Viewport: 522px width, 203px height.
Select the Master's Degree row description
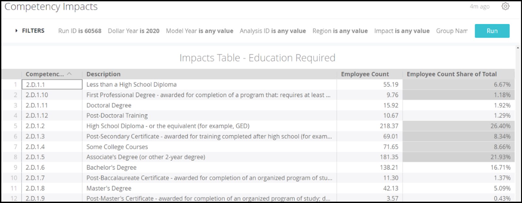tap(109, 188)
